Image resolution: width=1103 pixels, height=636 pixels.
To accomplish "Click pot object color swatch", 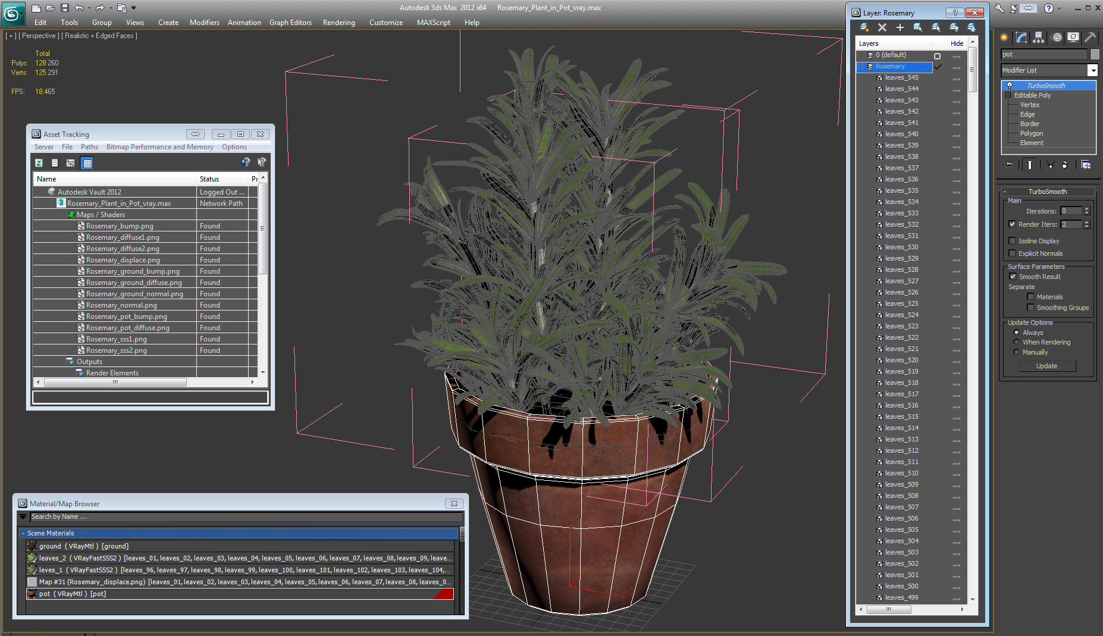I will click(x=1094, y=54).
